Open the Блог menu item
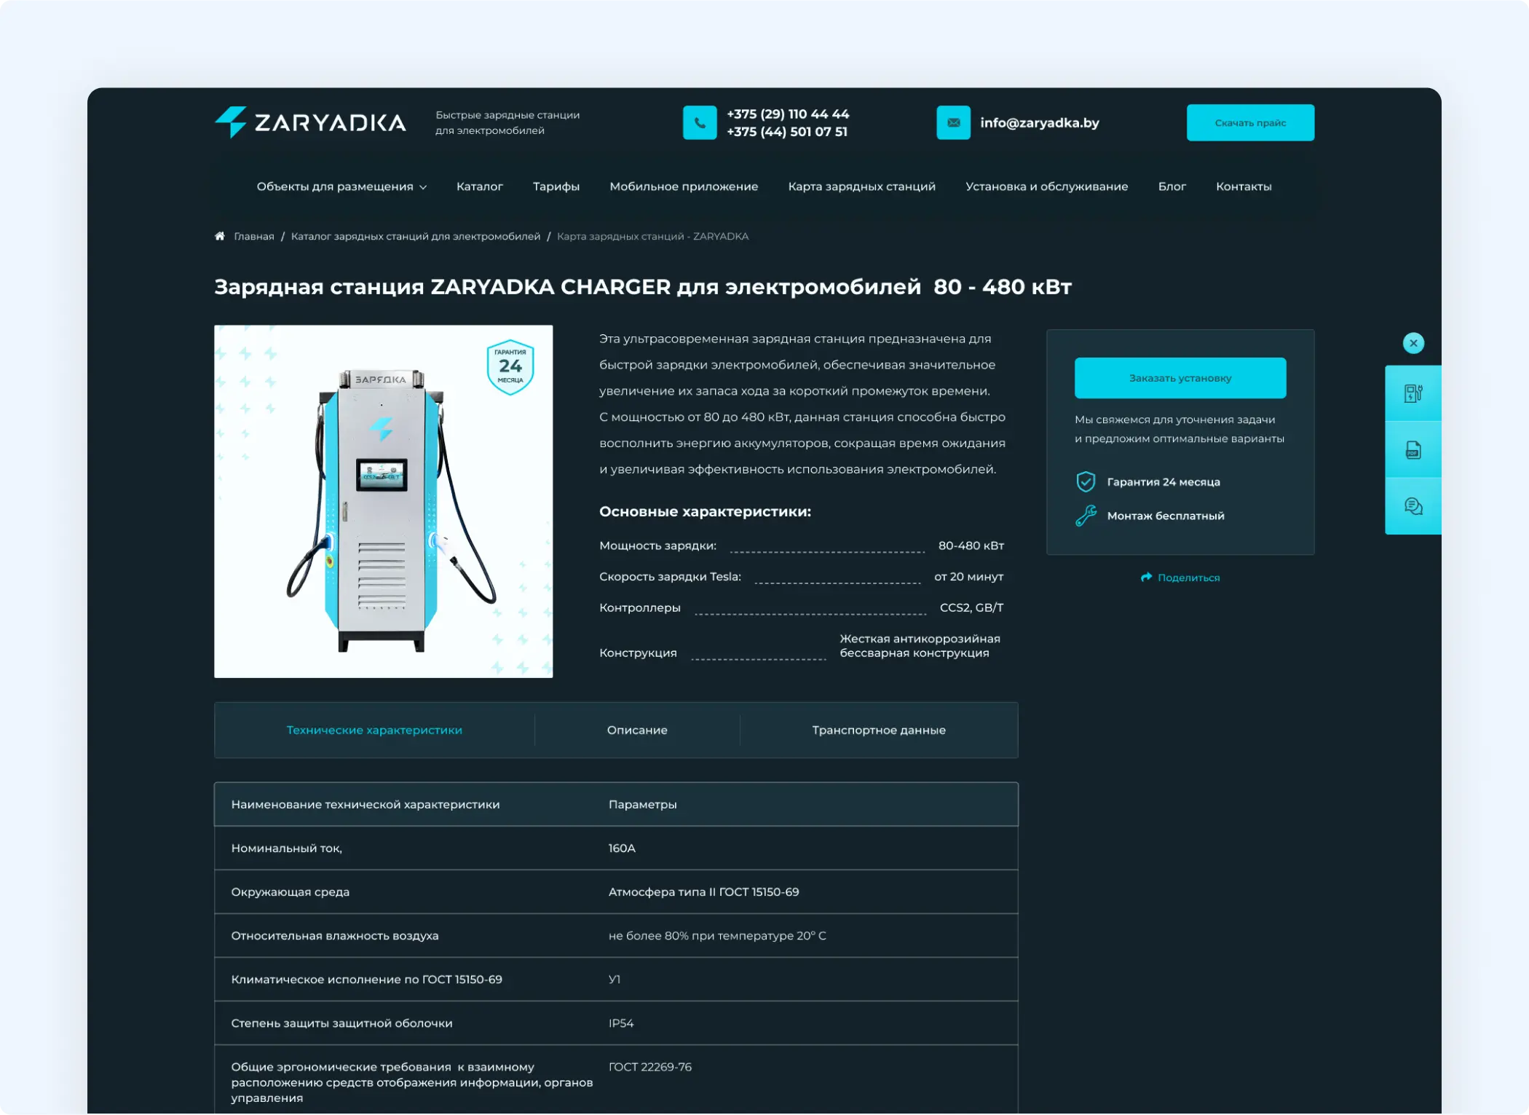 [x=1172, y=186]
